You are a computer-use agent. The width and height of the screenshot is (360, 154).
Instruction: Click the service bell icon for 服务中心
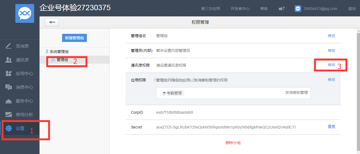coord(9,101)
